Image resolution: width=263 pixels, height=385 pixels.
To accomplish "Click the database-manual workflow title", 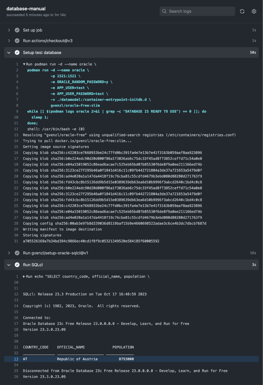I will coord(26,9).
